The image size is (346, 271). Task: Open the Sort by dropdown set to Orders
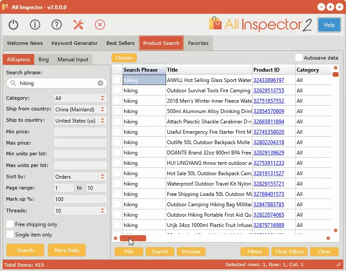(x=80, y=176)
